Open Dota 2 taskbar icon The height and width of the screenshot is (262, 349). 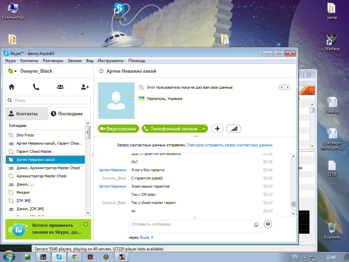click(90, 257)
